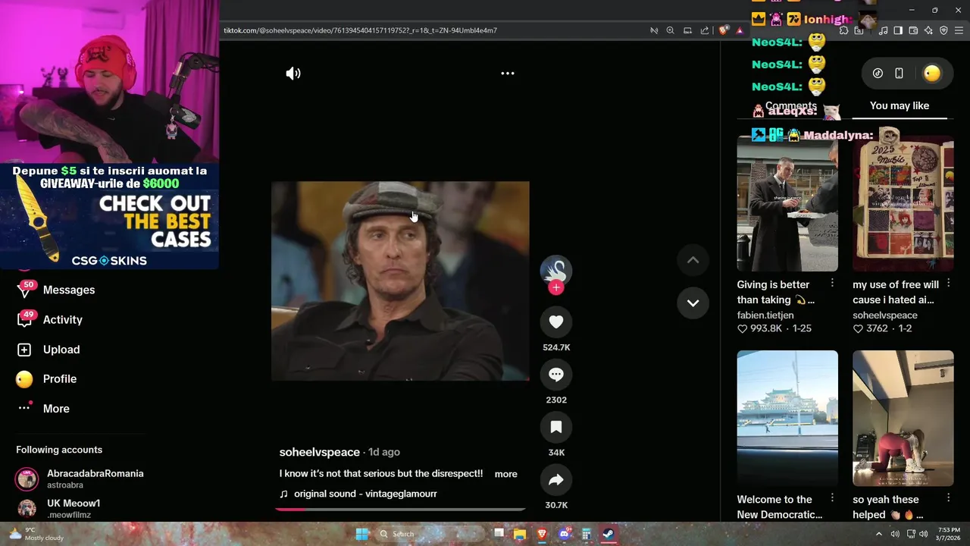Open the yellow emoji profile avatar menu
970x546 pixels.
(932, 74)
